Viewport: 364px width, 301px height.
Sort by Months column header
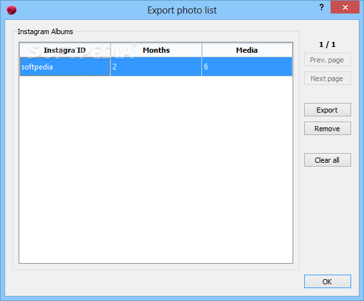pyautogui.click(x=156, y=50)
